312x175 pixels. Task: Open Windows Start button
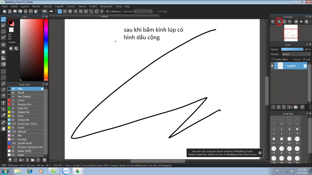(x=5, y=171)
